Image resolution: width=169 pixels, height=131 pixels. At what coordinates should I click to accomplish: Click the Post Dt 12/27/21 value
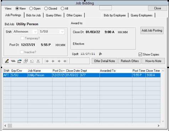coord(28,45)
